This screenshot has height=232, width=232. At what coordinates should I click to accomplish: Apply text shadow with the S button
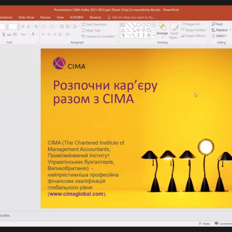pos(4,34)
